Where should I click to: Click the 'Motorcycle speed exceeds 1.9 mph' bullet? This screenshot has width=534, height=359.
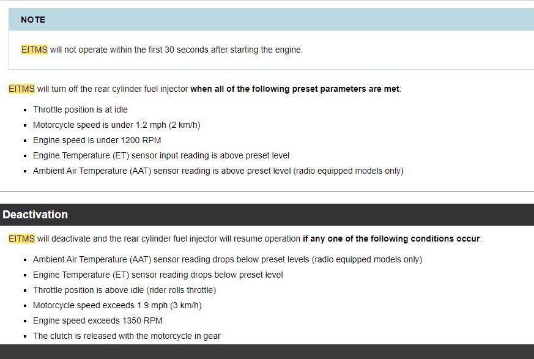pyautogui.click(x=117, y=305)
